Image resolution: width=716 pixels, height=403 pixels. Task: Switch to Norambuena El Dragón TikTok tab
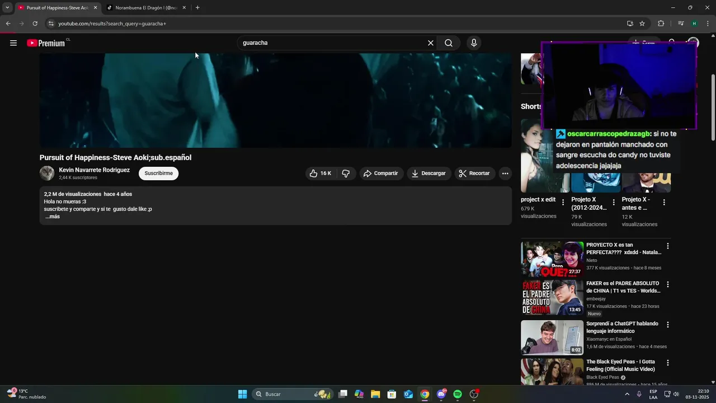(x=147, y=8)
